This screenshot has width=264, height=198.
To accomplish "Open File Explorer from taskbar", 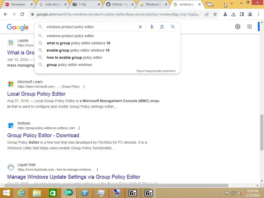I will coord(37,193).
